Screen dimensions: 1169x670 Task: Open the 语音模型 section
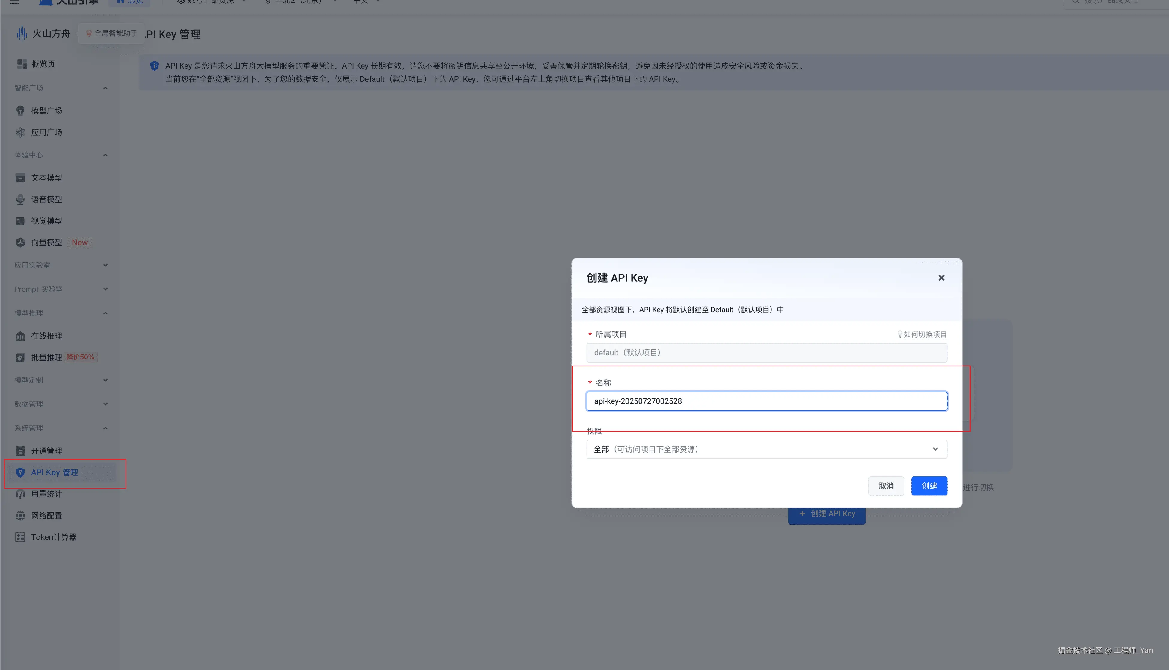pos(46,199)
